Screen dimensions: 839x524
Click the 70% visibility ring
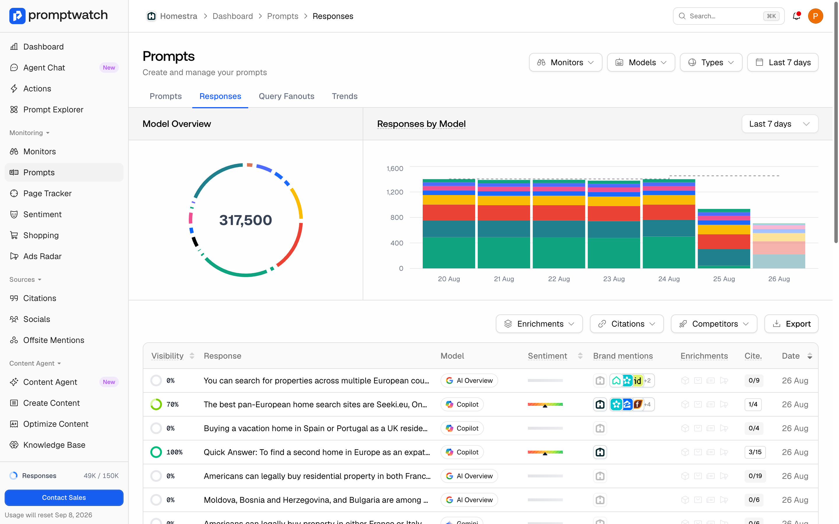coord(156,404)
